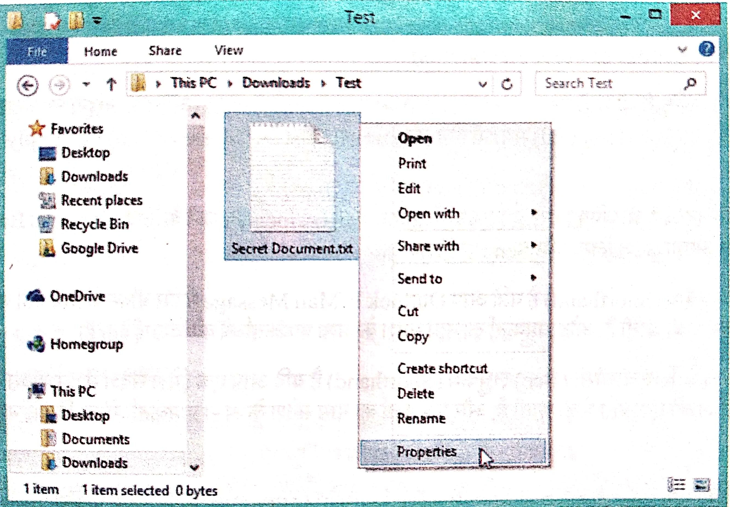
Task: Click the search magnifier icon
Action: [690, 84]
